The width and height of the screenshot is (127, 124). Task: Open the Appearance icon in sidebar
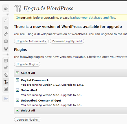coord(6,61)
